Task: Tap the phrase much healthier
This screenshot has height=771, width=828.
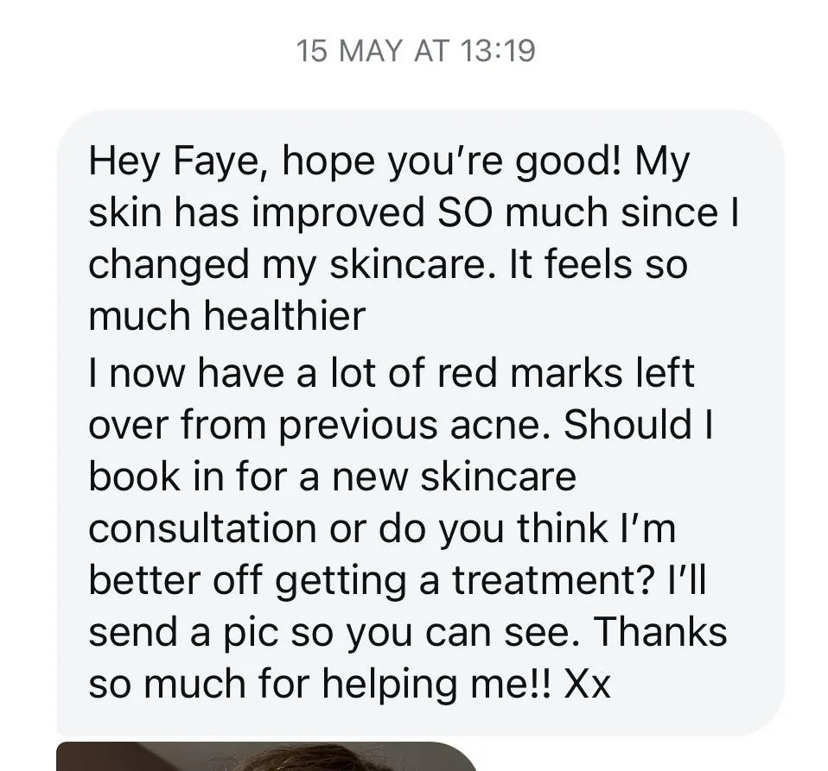Action: pos(227,316)
